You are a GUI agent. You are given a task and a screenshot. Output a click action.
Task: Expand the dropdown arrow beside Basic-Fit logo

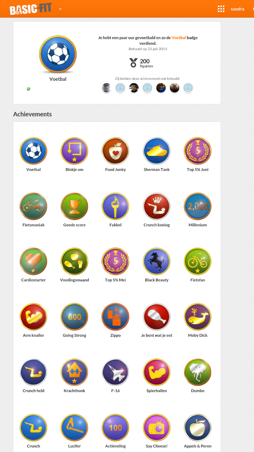(60, 9)
